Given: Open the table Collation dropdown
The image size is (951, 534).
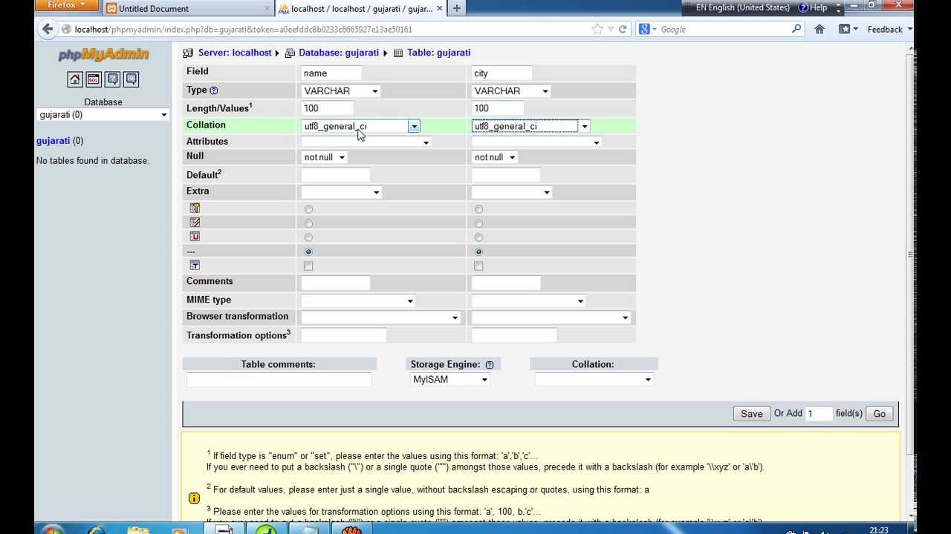Looking at the screenshot, I should pos(594,379).
